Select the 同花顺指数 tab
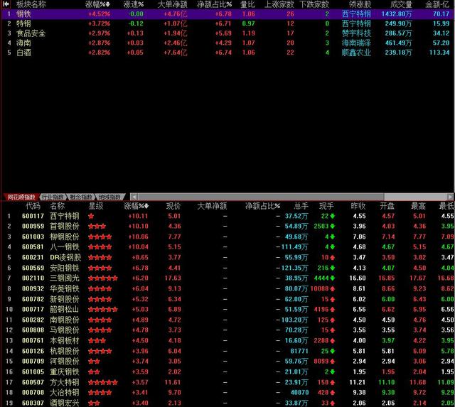Image resolution: width=455 pixels, height=407 pixels. [21, 197]
